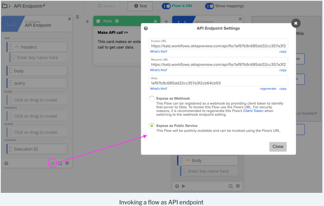Viewport: 324px width, 206px height.
Task: Click the pin icon beside API Endpoint card
Action: (x=77, y=18)
